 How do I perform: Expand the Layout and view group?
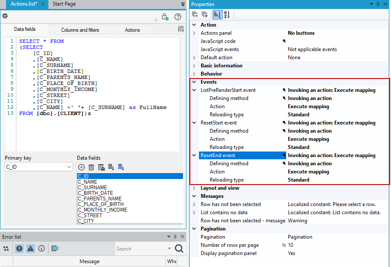pyautogui.click(x=194, y=188)
